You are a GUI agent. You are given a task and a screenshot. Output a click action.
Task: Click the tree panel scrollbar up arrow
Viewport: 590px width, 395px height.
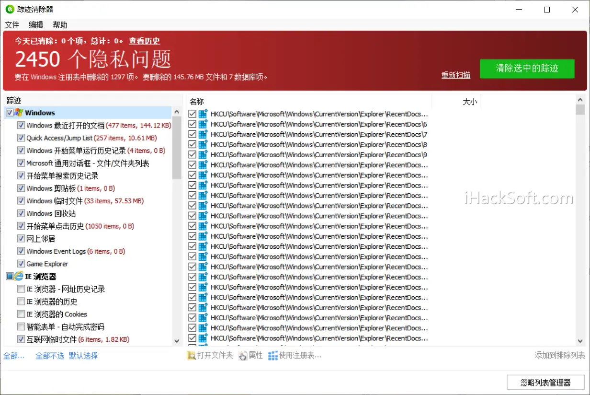177,112
